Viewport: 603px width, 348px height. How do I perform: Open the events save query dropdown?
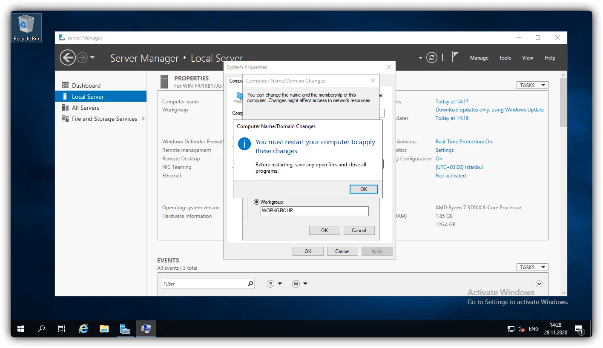click(300, 284)
